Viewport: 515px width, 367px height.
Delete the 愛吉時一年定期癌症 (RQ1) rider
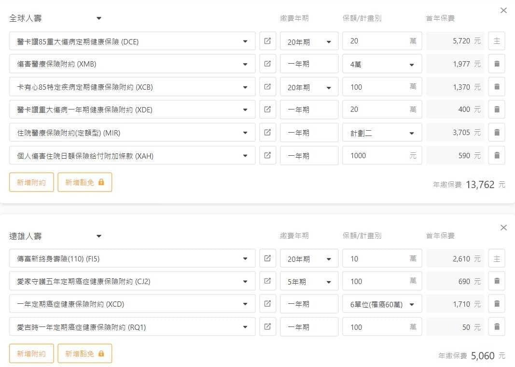(497, 327)
